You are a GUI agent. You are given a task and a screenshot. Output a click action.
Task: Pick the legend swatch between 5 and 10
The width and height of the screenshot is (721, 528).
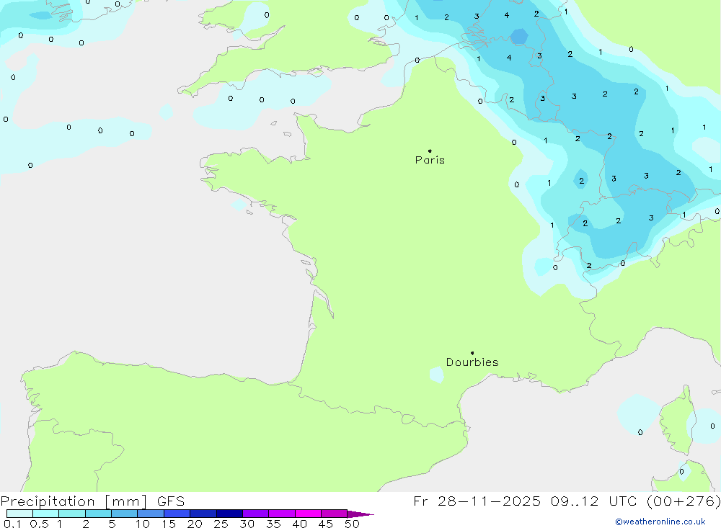coord(125,514)
